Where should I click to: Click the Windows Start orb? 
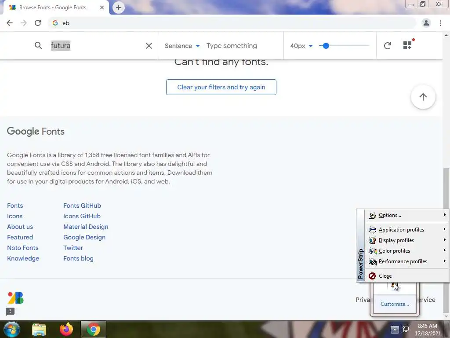pyautogui.click(x=11, y=329)
